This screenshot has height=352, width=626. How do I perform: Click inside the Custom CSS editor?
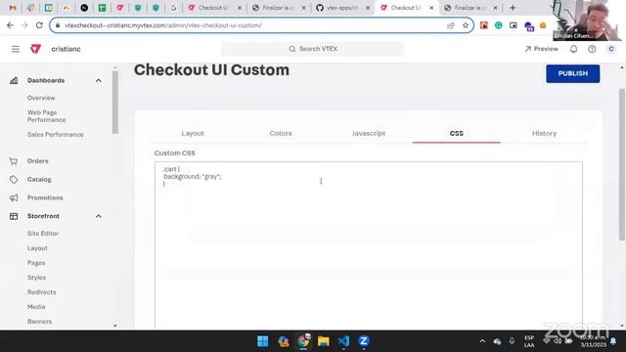(369, 245)
